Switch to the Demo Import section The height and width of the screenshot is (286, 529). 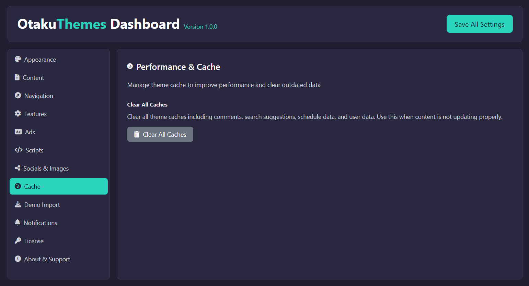coord(42,204)
